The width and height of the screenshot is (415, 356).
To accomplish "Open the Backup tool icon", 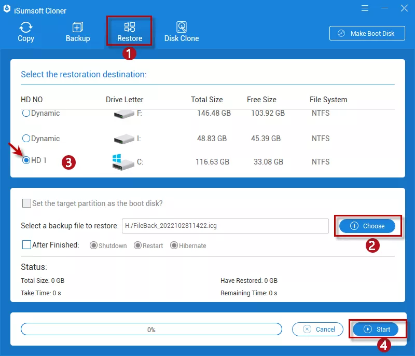I will pyautogui.click(x=78, y=27).
